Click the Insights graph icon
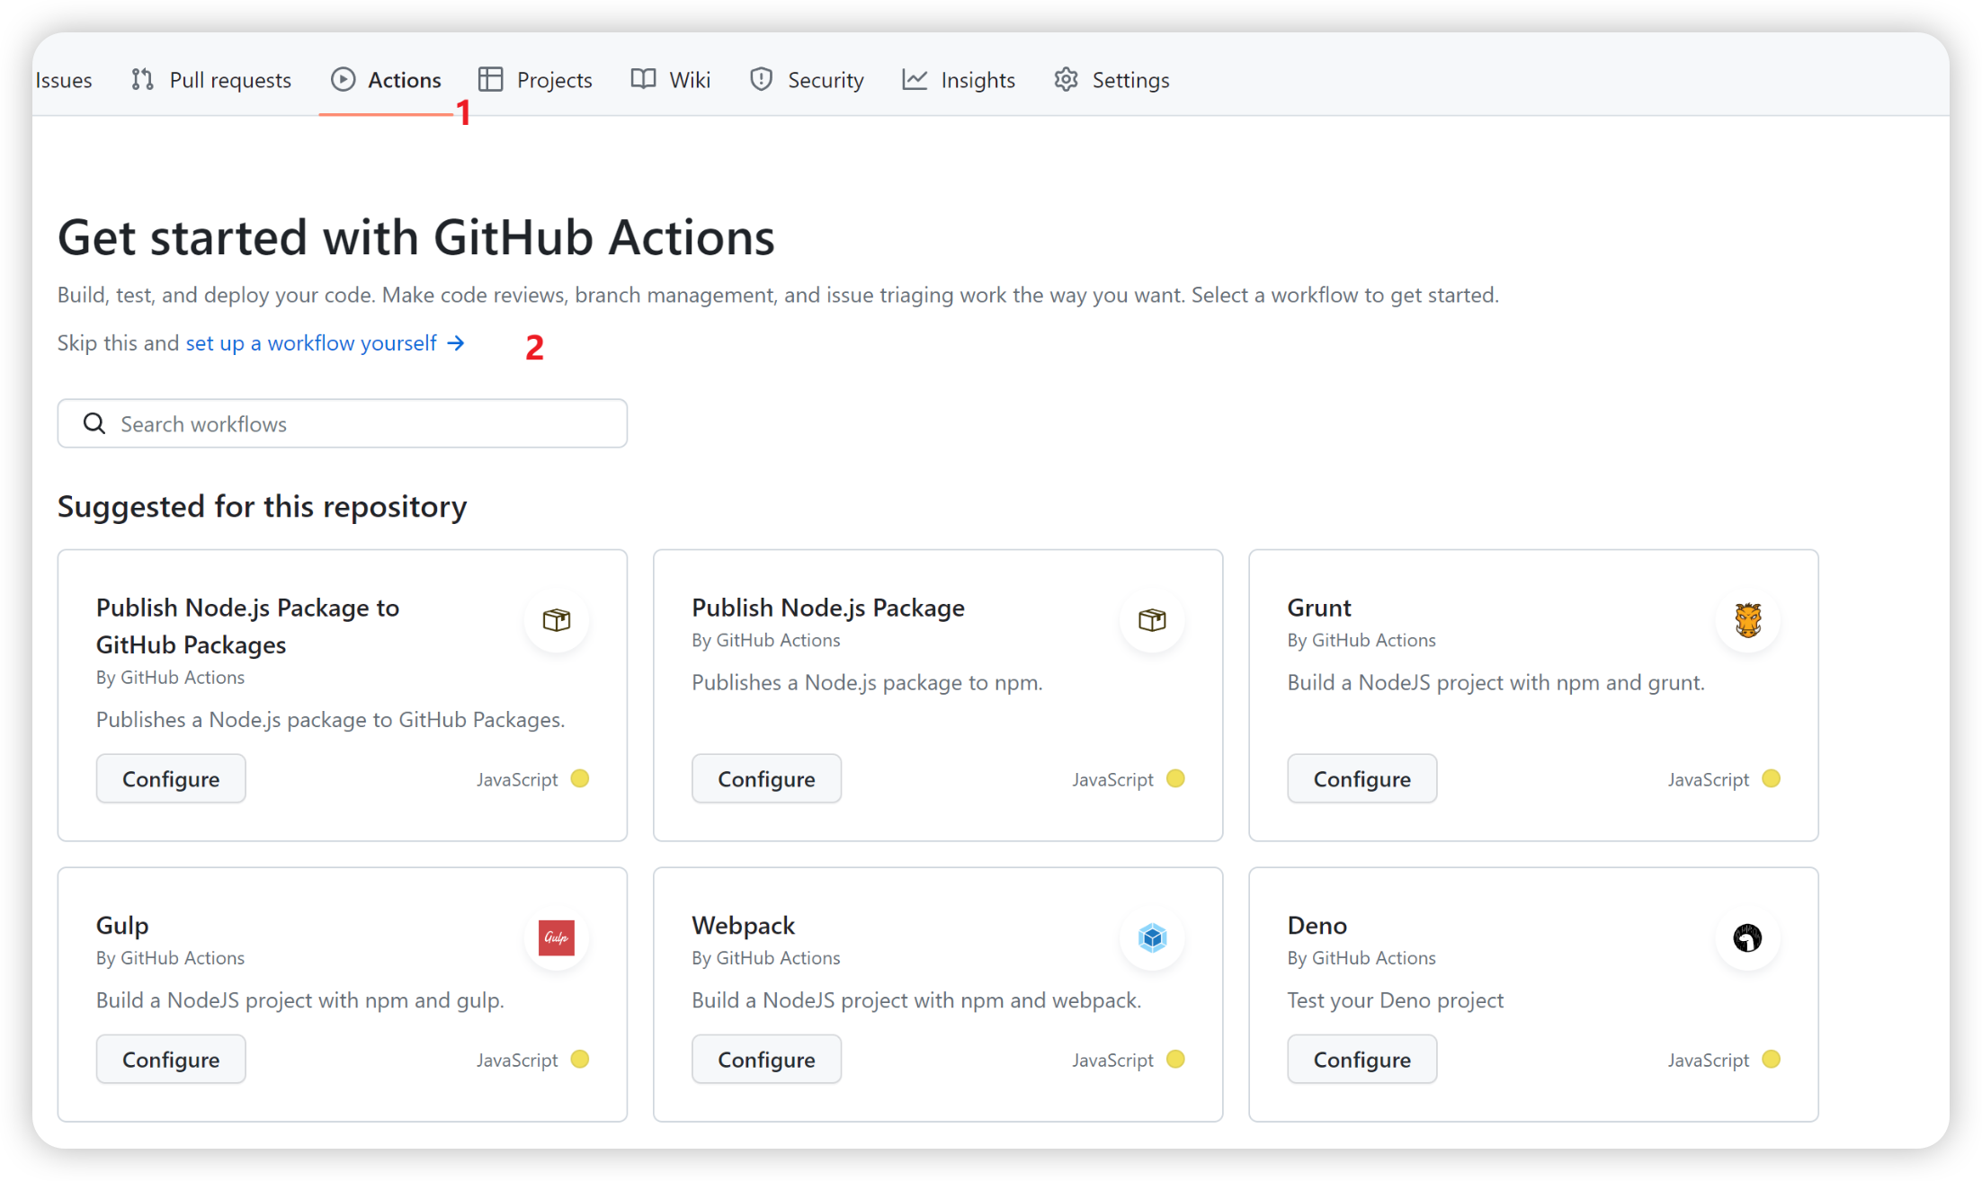This screenshot has width=1982, height=1181. (x=915, y=79)
